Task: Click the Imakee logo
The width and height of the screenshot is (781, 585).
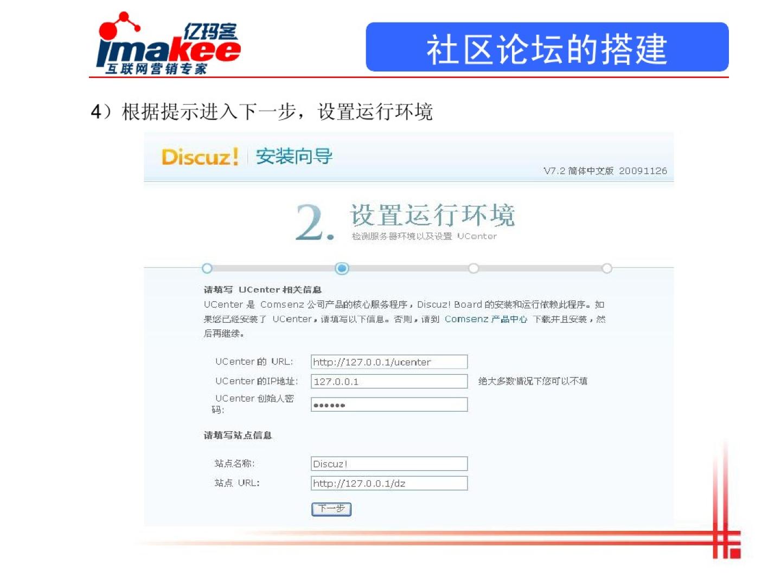Action: (x=168, y=43)
